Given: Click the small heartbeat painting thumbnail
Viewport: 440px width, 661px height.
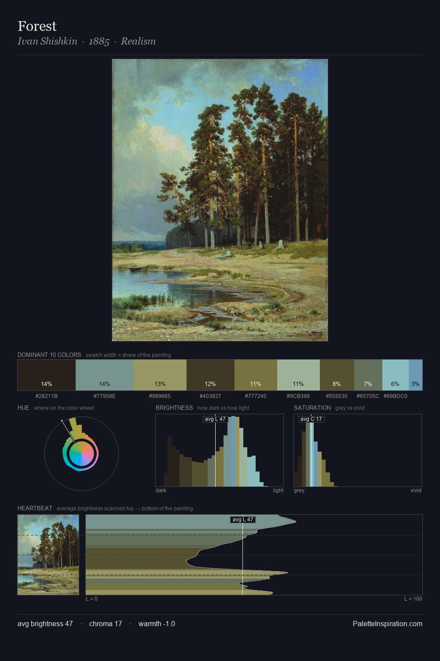Looking at the screenshot, I should coord(48,555).
